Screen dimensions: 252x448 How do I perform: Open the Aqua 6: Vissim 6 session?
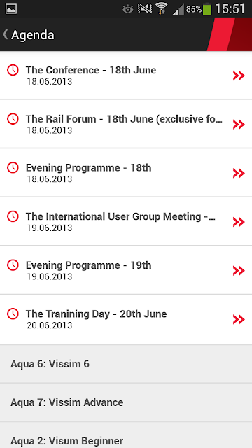(126, 364)
